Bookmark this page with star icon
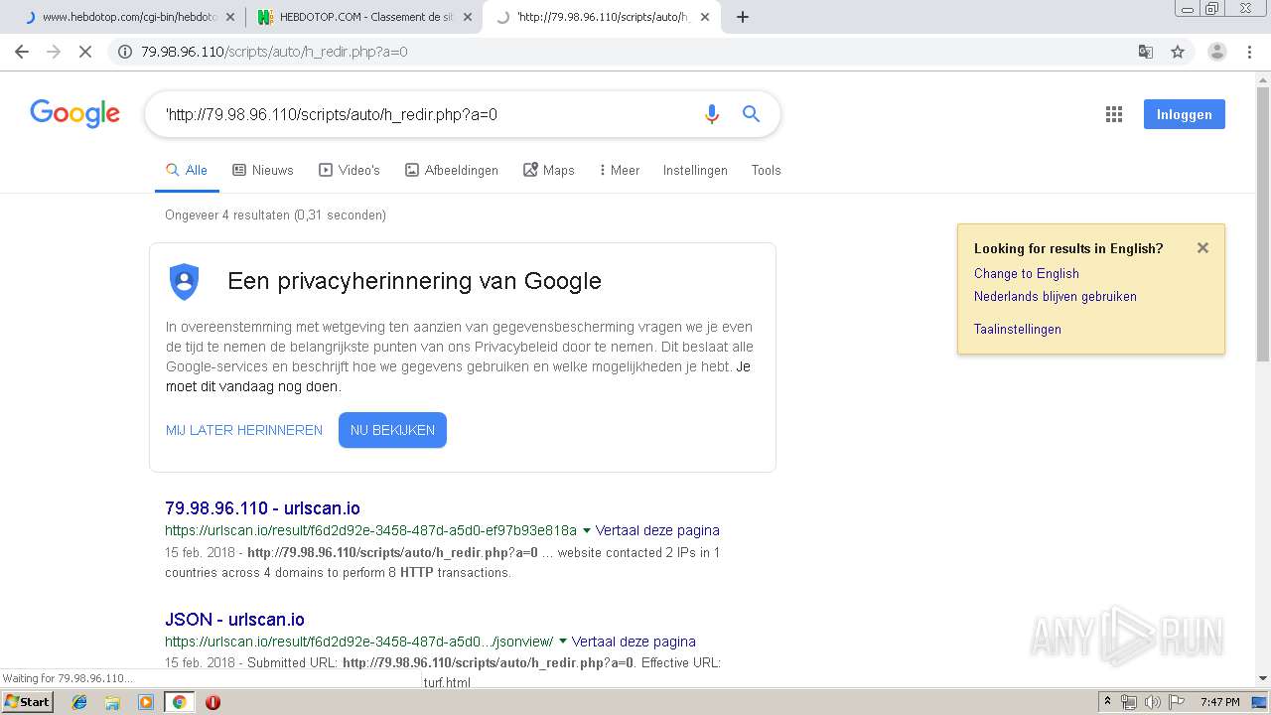The height and width of the screenshot is (715, 1271). 1178,52
